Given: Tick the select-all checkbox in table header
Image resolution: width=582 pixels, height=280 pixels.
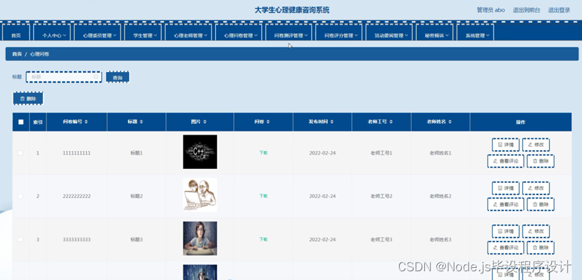Looking at the screenshot, I should coord(21,122).
